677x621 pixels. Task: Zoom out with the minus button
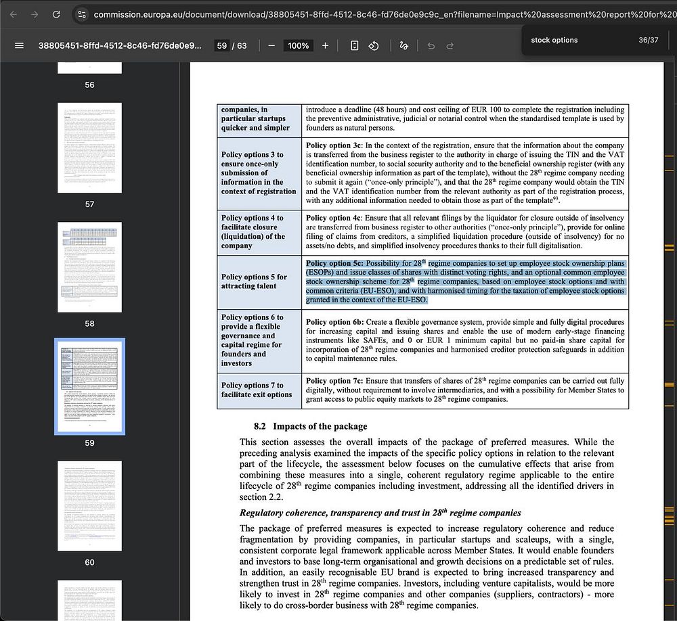click(x=271, y=45)
